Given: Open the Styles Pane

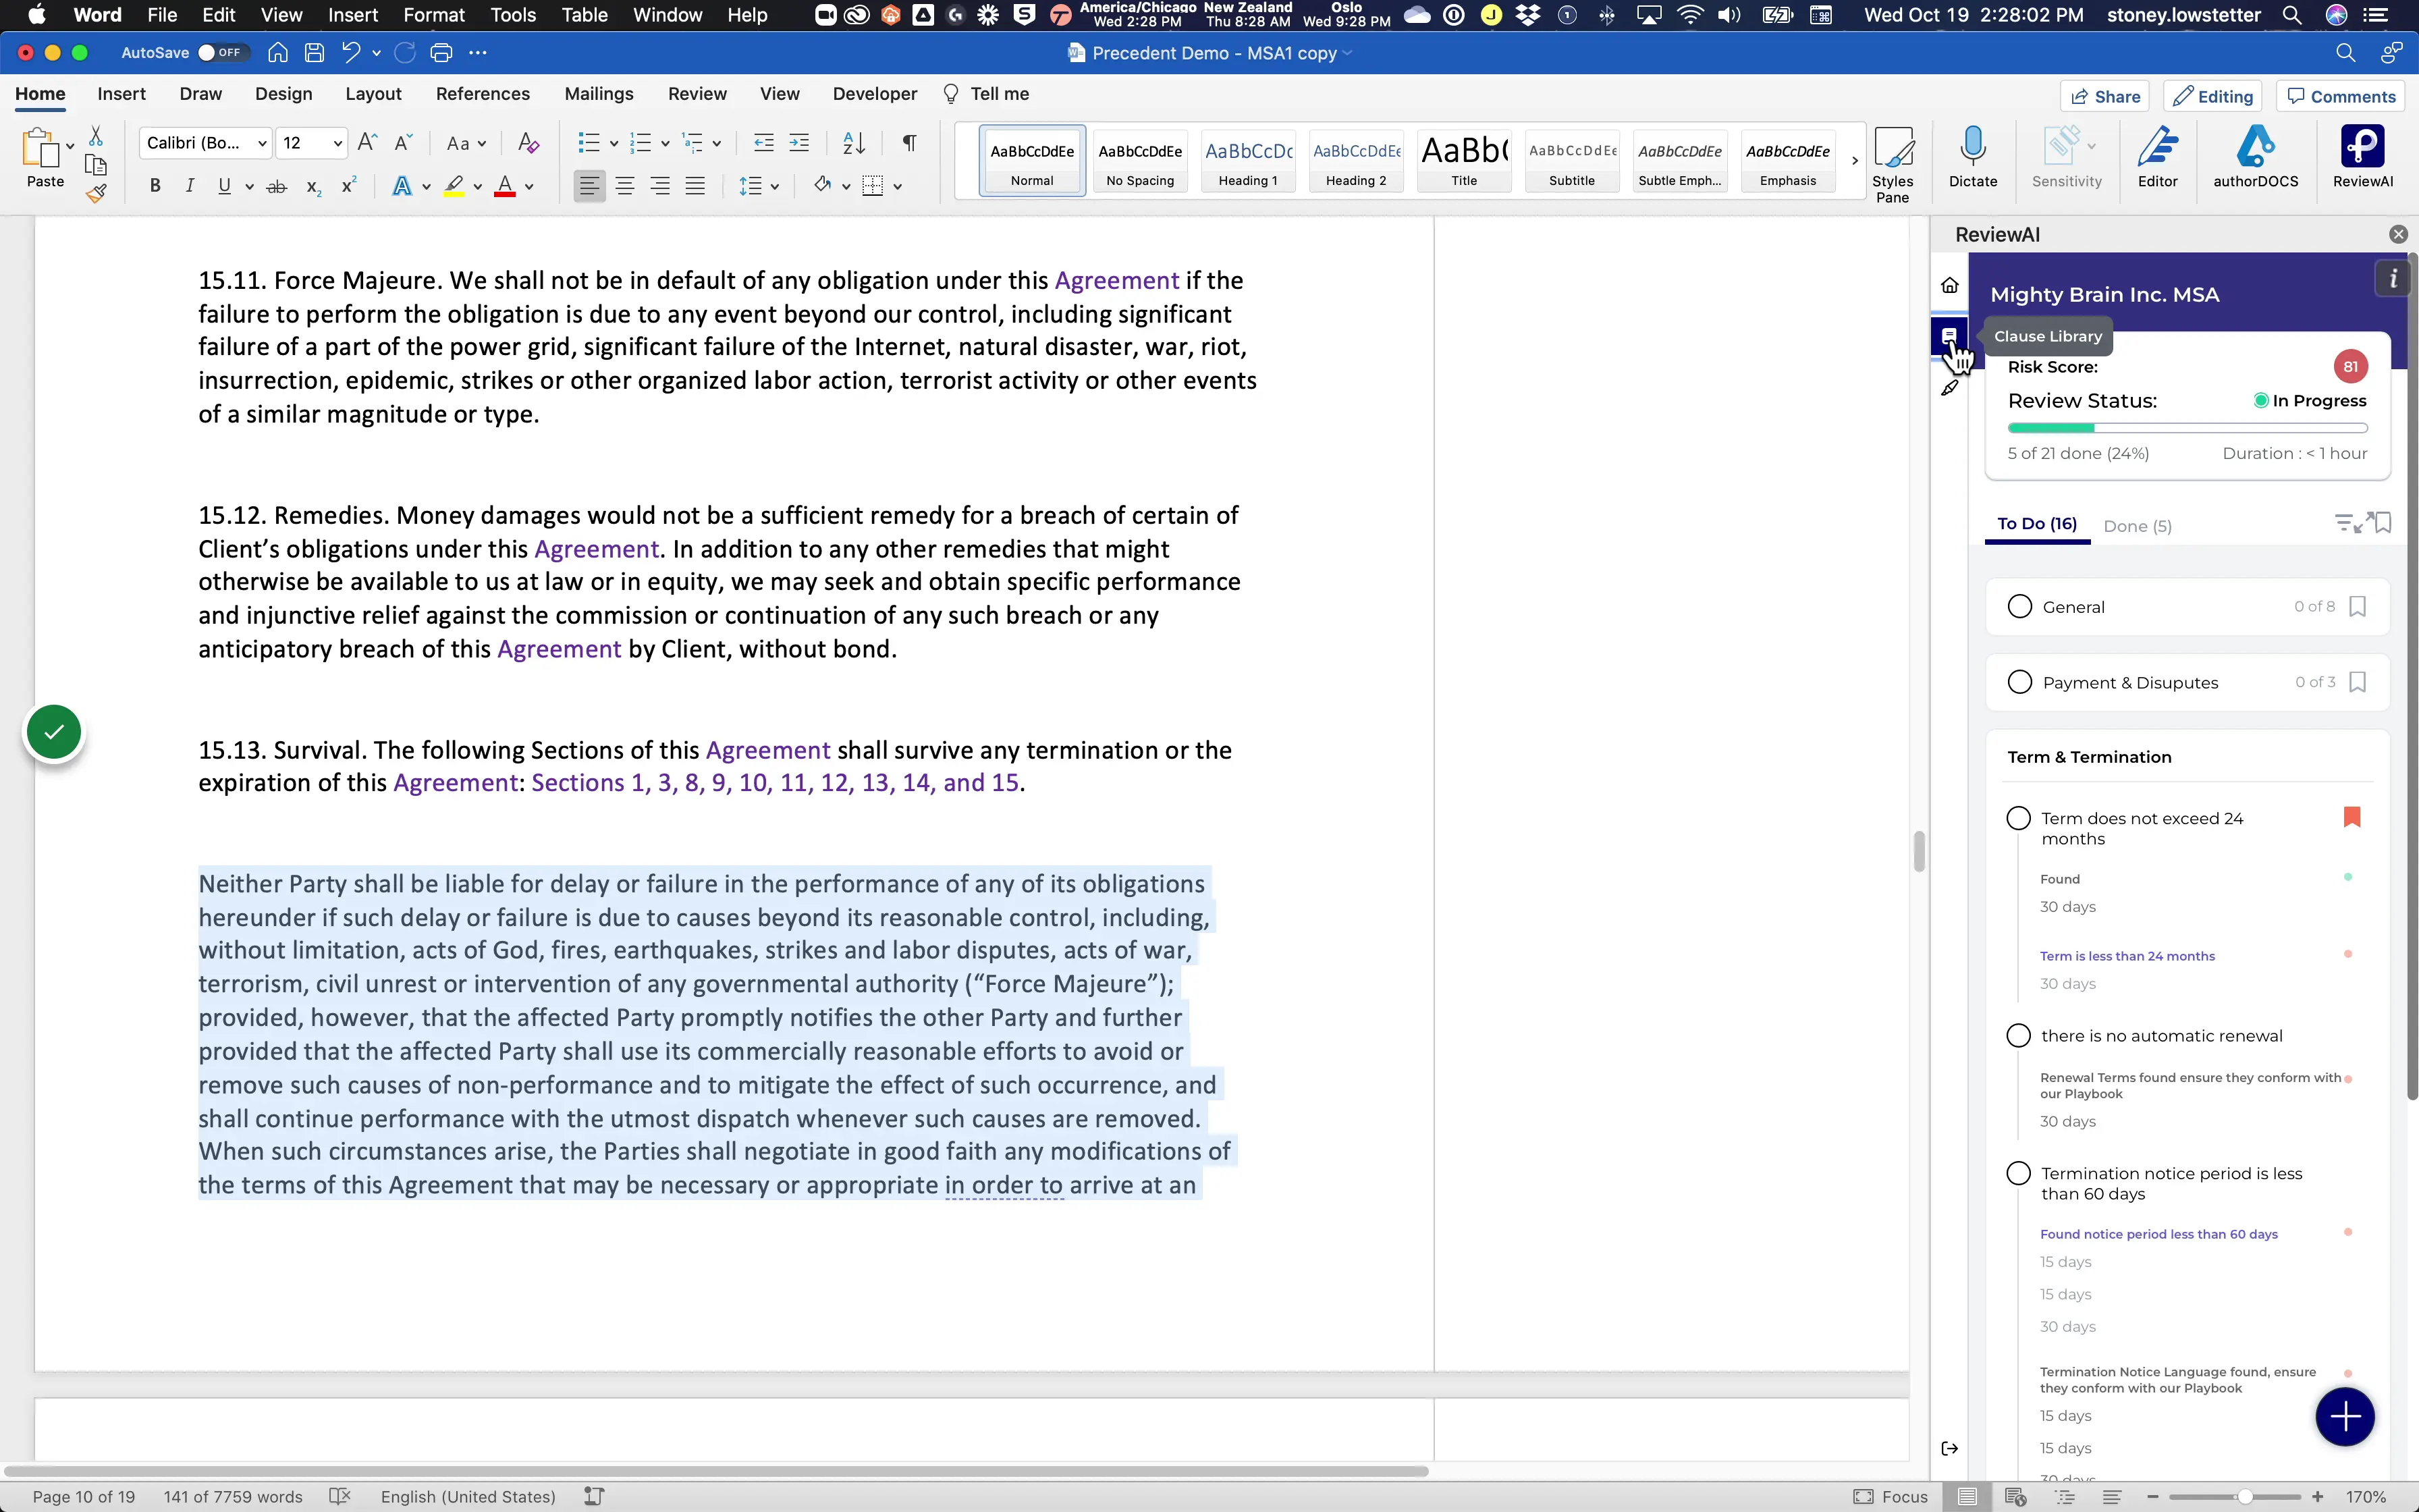Looking at the screenshot, I should [1893, 164].
